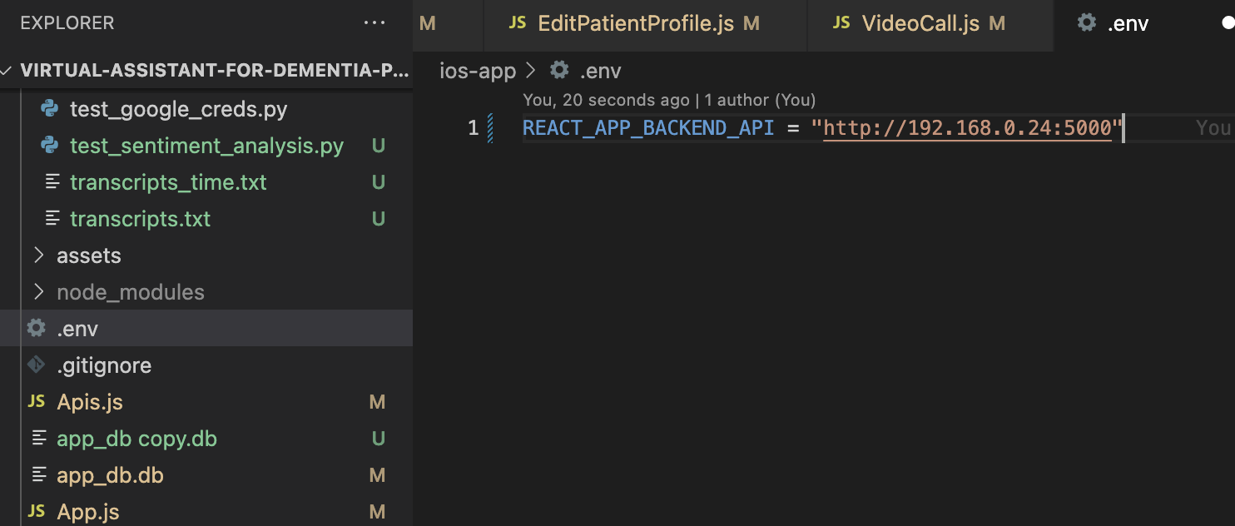Click the Python icon beside test_sentiment_analysis.py
1235x526 pixels.
point(50,146)
